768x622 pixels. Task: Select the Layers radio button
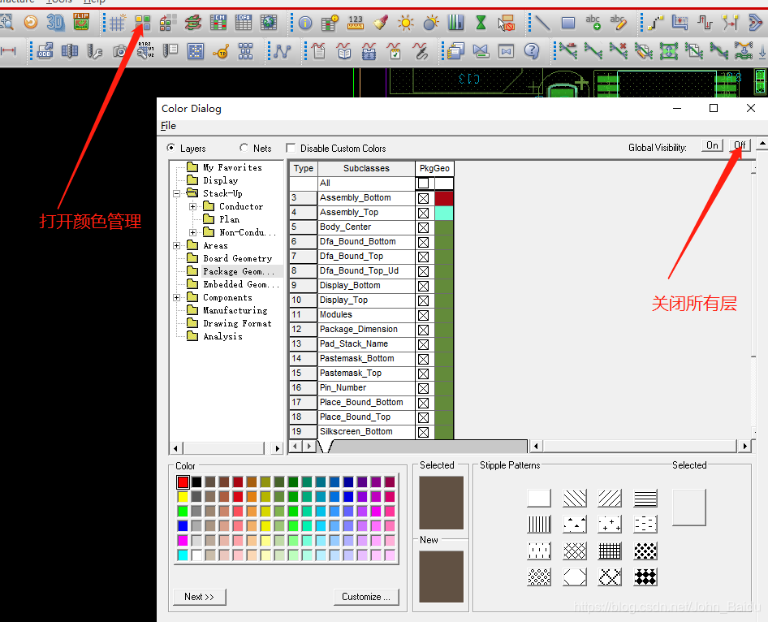click(x=171, y=148)
